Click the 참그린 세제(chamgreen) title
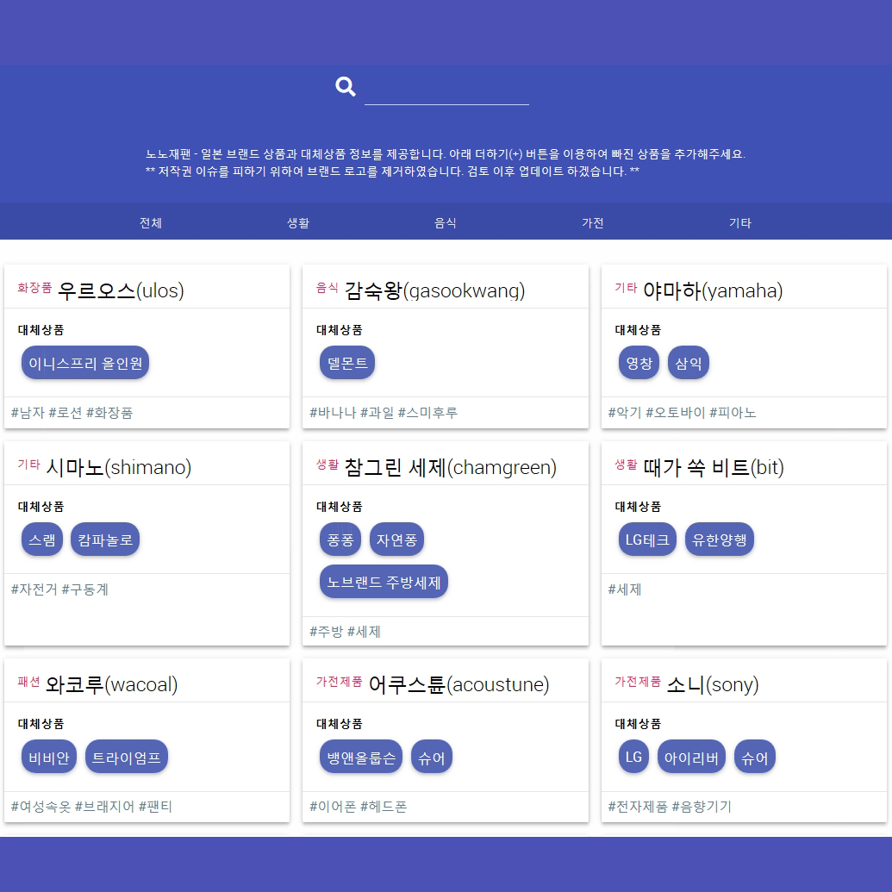The image size is (892, 892). pos(451,467)
